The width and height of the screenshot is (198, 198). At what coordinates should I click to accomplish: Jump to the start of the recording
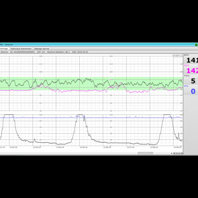[x=174, y=153]
